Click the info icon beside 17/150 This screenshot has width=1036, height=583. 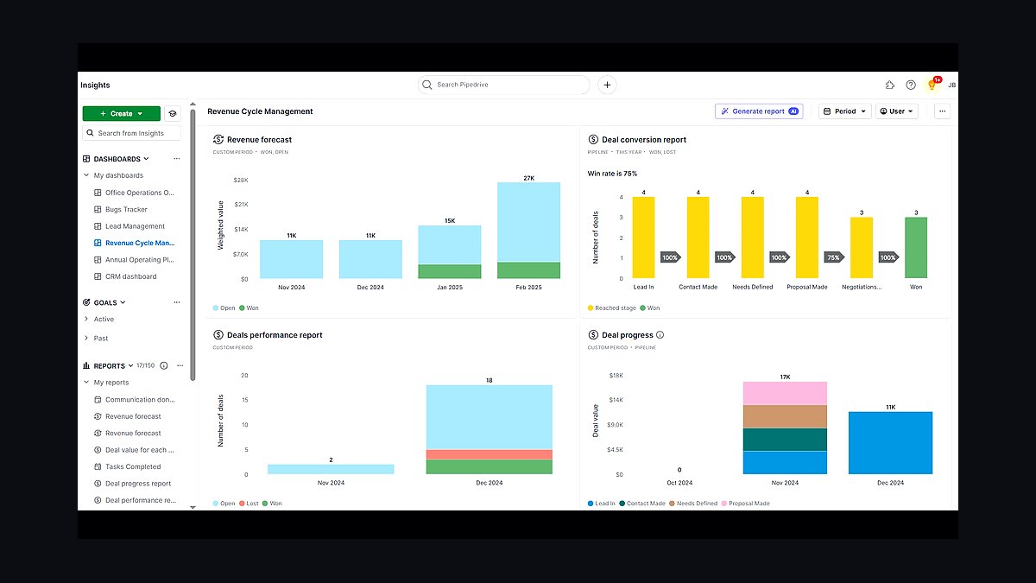pyautogui.click(x=164, y=365)
